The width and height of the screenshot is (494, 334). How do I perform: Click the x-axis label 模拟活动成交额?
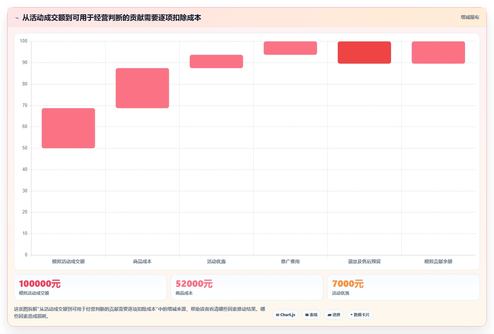[68, 261]
